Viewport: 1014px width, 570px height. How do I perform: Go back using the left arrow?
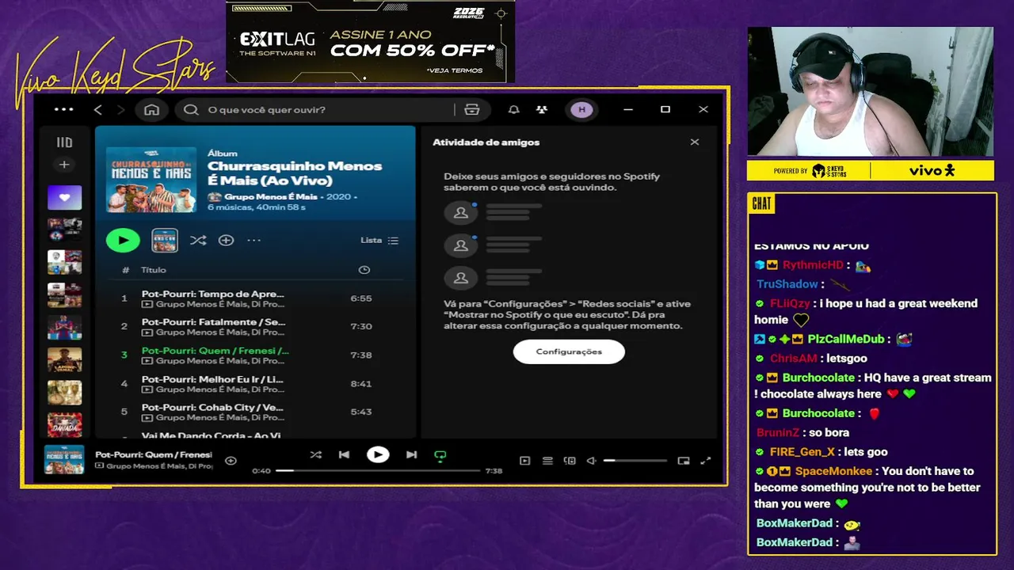(x=97, y=109)
